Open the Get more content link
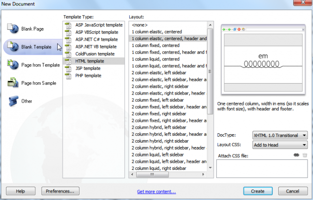 point(156,191)
